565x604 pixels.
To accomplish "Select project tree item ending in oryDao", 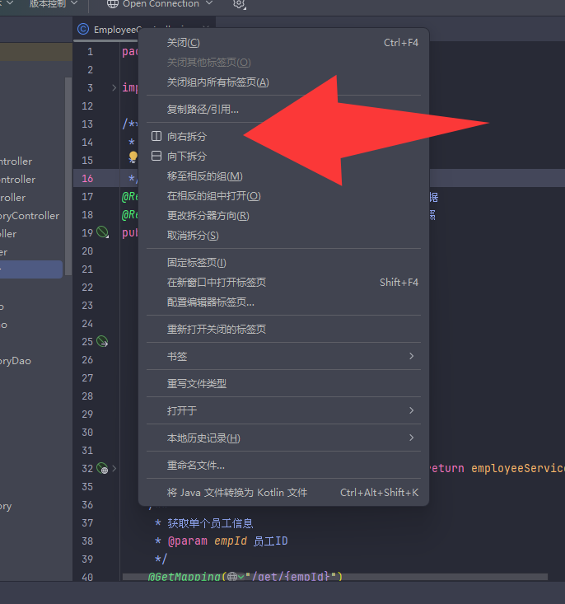I will click(16, 361).
